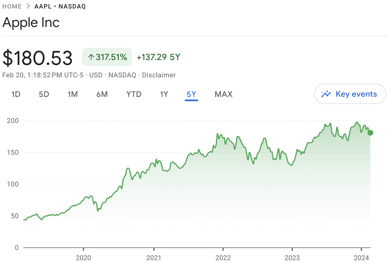Viewport: 388px width, 263px height.
Task: Switch chart to 1Y range
Action: 164,94
